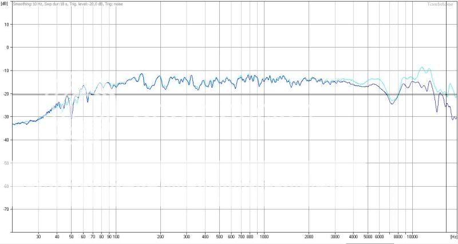This screenshot has height=244, width=458.
Task: Click the 30 Hz frequency axis label
Action: (x=38, y=236)
